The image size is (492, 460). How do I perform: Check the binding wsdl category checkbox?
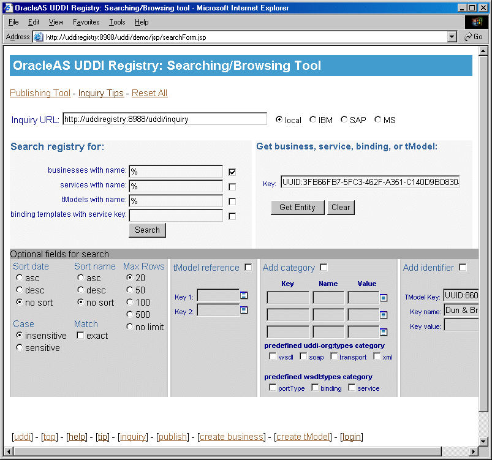click(315, 388)
